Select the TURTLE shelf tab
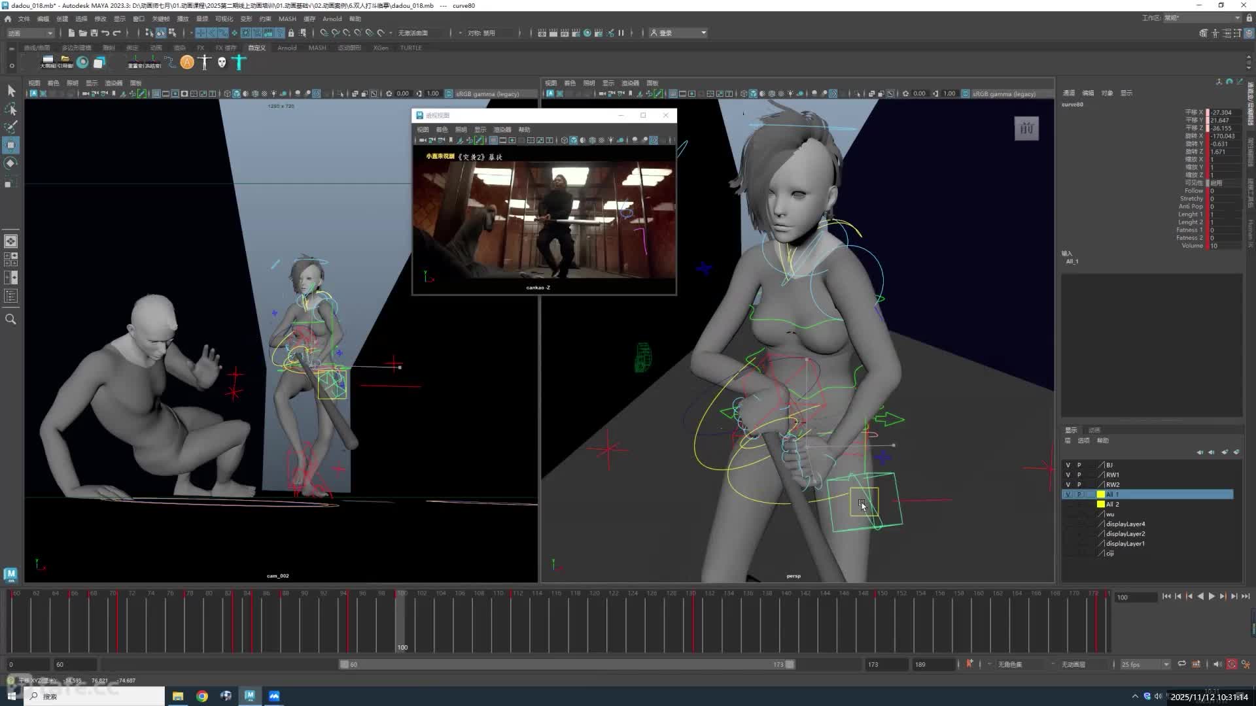Screen dimensions: 1256x706 (411, 48)
